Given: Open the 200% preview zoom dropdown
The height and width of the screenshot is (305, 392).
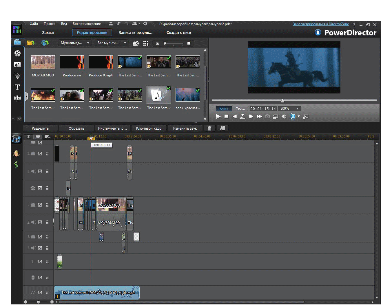Looking at the screenshot, I should click(x=289, y=109).
